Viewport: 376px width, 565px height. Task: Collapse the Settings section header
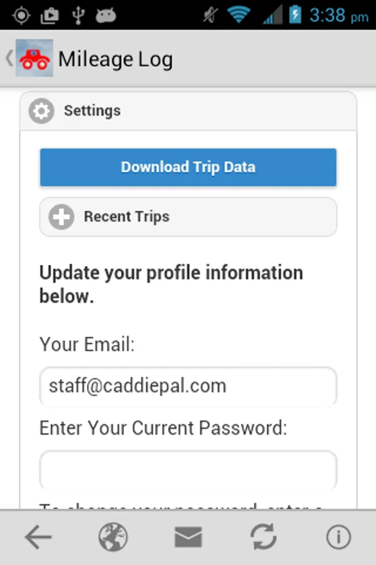188,112
